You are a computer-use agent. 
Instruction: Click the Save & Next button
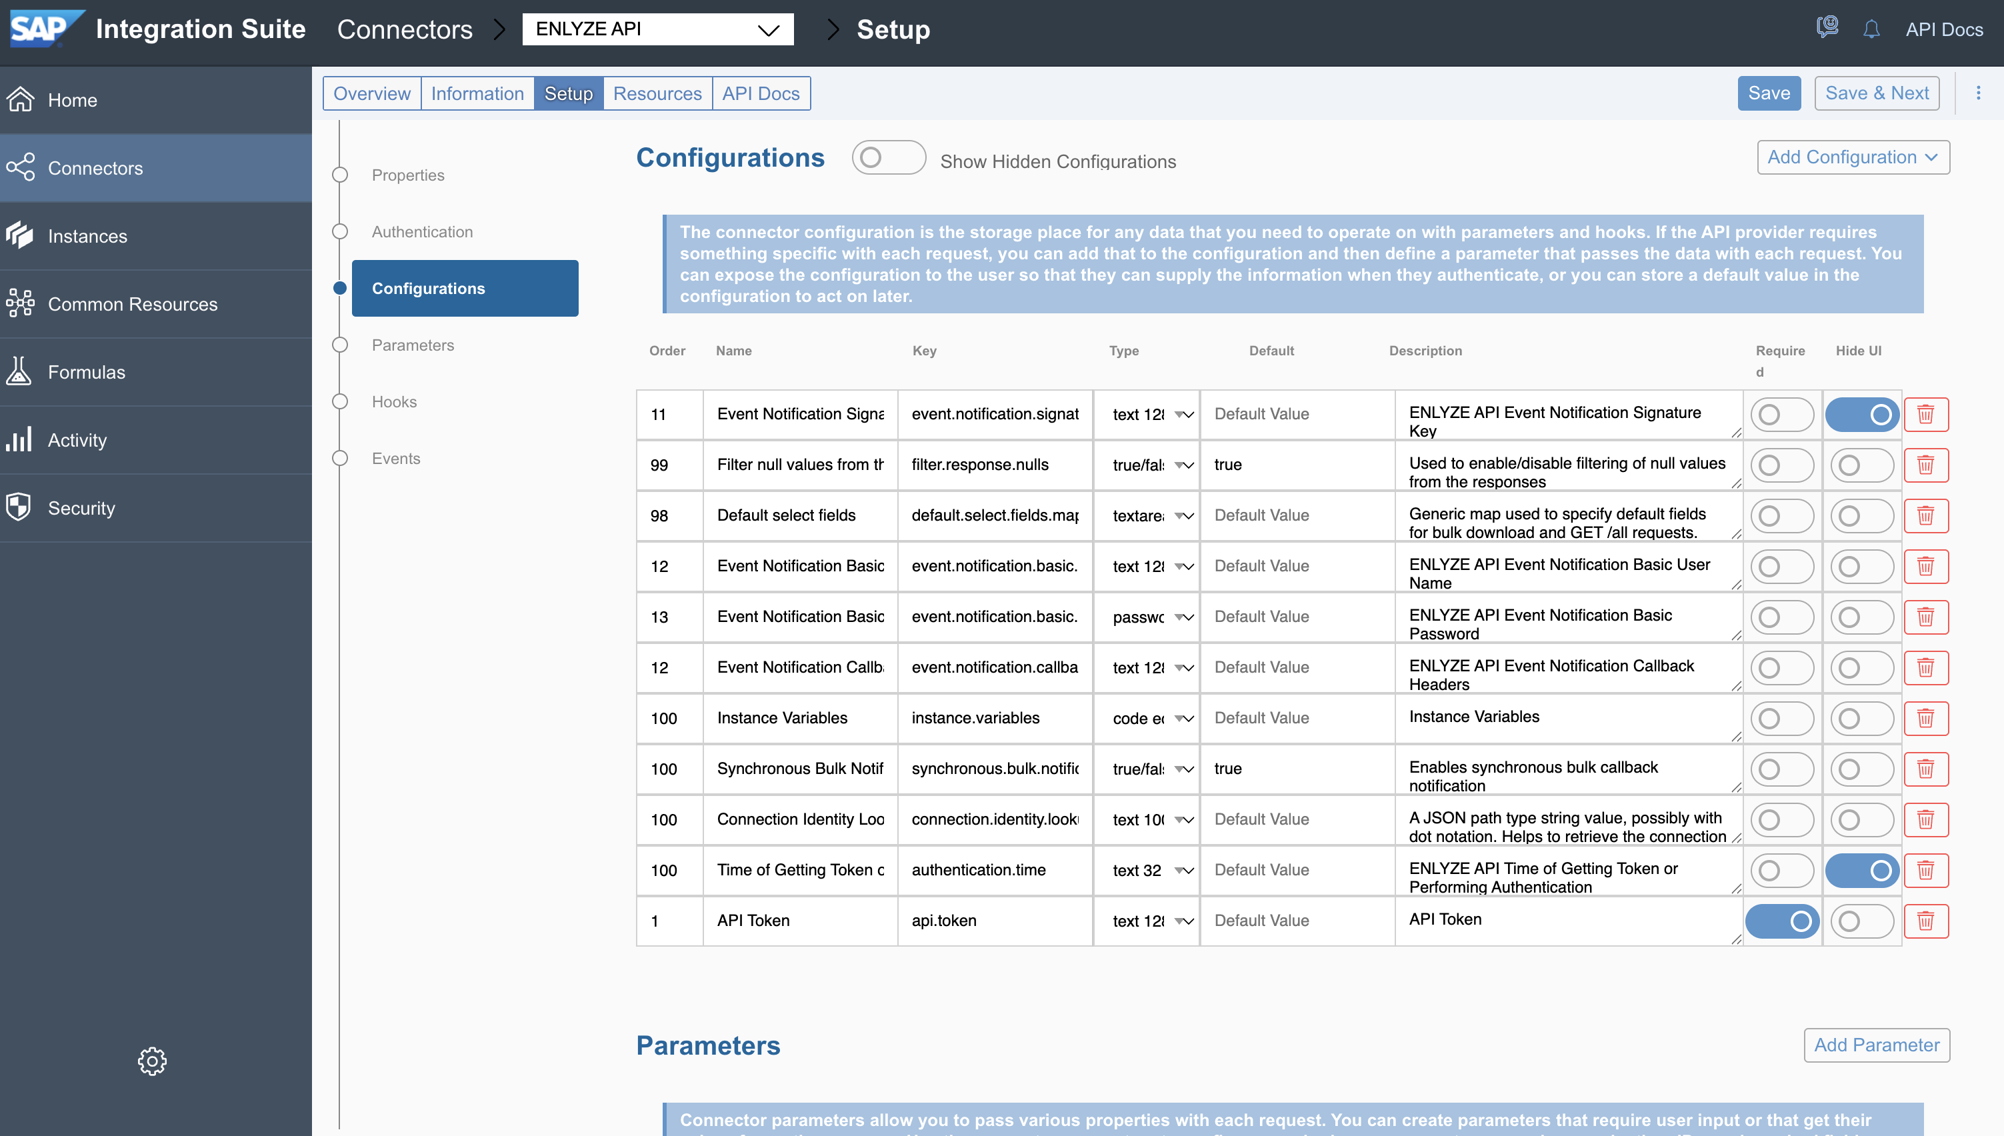1876,93
